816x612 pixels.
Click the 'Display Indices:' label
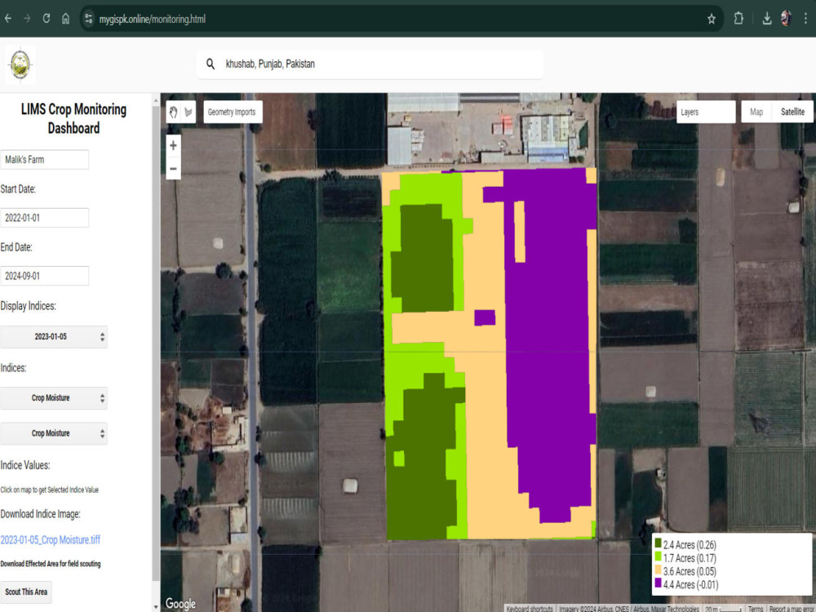click(28, 306)
